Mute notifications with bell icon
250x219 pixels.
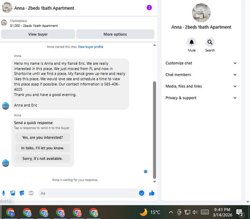191,42
